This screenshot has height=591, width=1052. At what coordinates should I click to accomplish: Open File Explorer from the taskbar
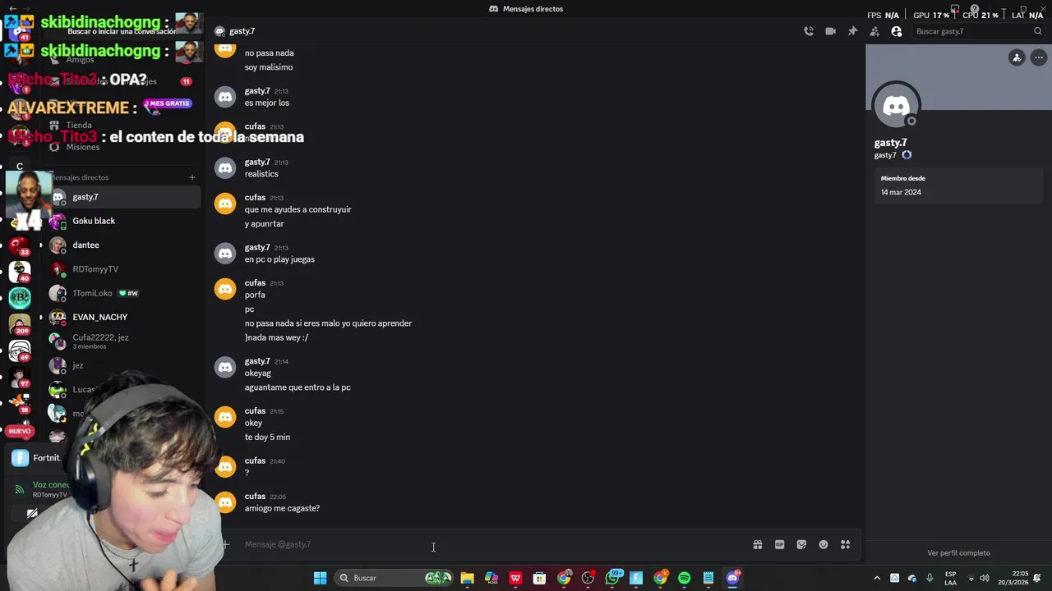pos(467,578)
